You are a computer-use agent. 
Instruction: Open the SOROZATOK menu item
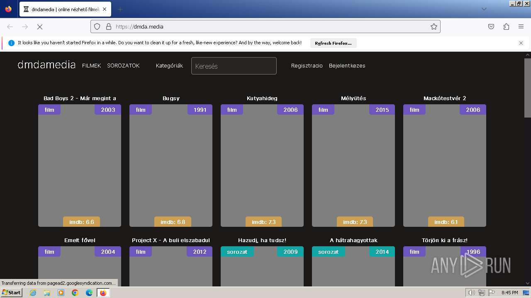123,66
